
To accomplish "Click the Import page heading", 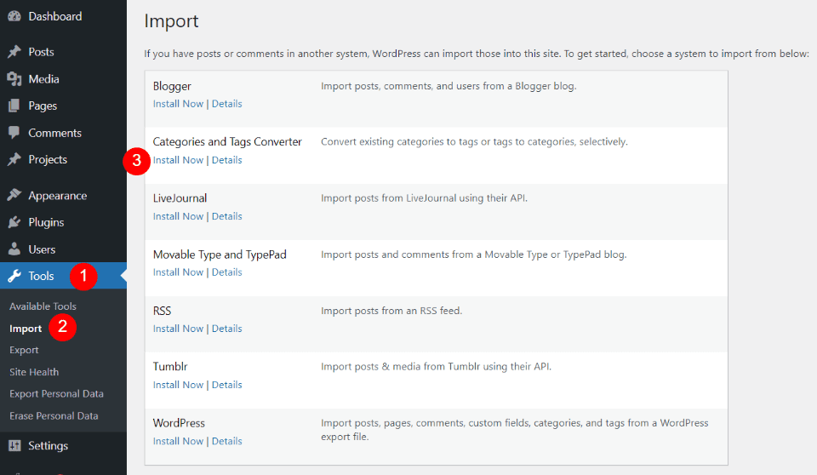I will point(171,21).
